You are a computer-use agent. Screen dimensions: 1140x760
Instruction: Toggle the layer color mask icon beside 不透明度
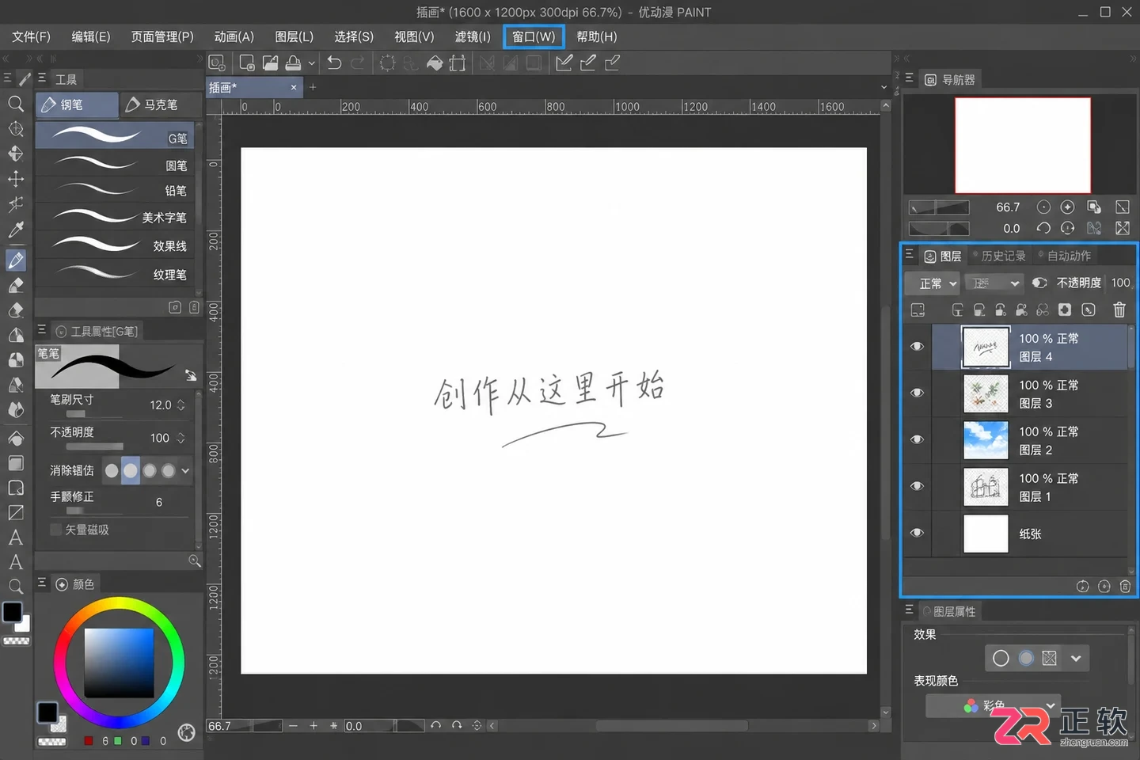pos(1039,283)
